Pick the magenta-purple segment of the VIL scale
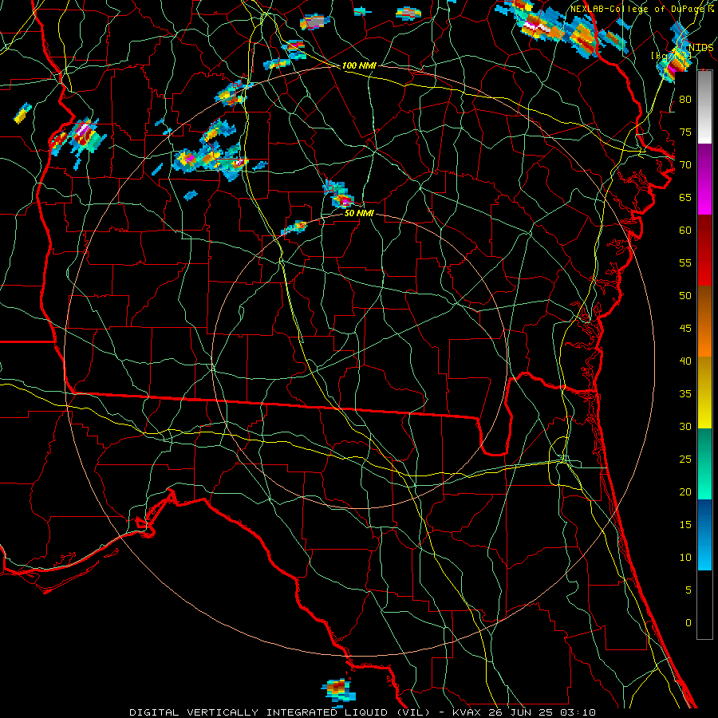 (704, 179)
